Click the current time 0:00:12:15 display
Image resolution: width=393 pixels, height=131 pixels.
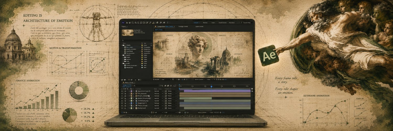coord(127,85)
